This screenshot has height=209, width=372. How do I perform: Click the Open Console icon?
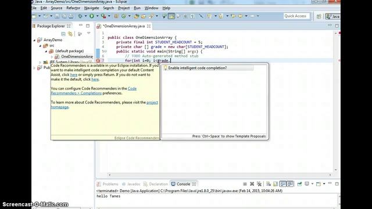[319, 184]
